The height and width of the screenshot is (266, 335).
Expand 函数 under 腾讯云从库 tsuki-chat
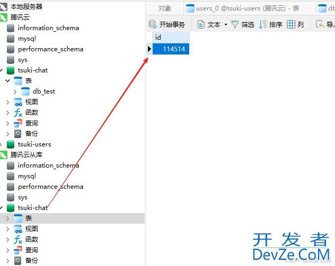pos(8,240)
